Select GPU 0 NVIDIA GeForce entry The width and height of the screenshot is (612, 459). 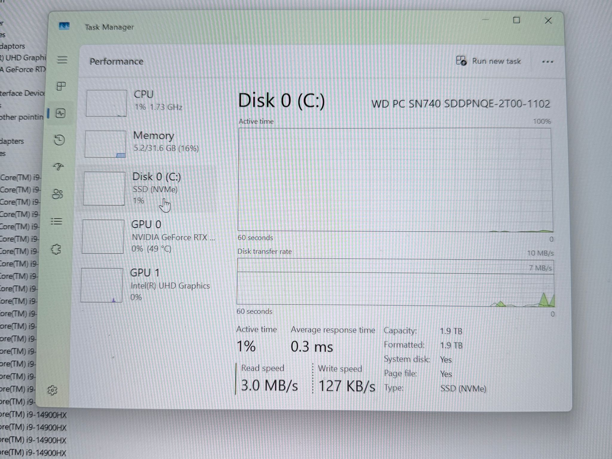[x=148, y=236]
